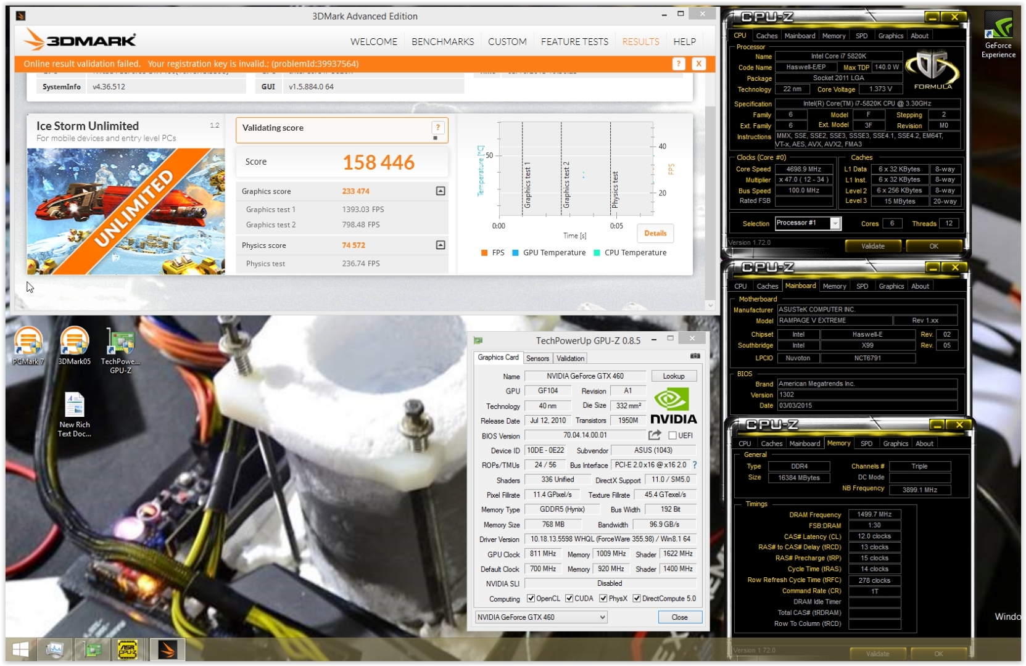Open the PCMark 7 desktop shortcut
The image size is (1026, 666).
(x=28, y=345)
